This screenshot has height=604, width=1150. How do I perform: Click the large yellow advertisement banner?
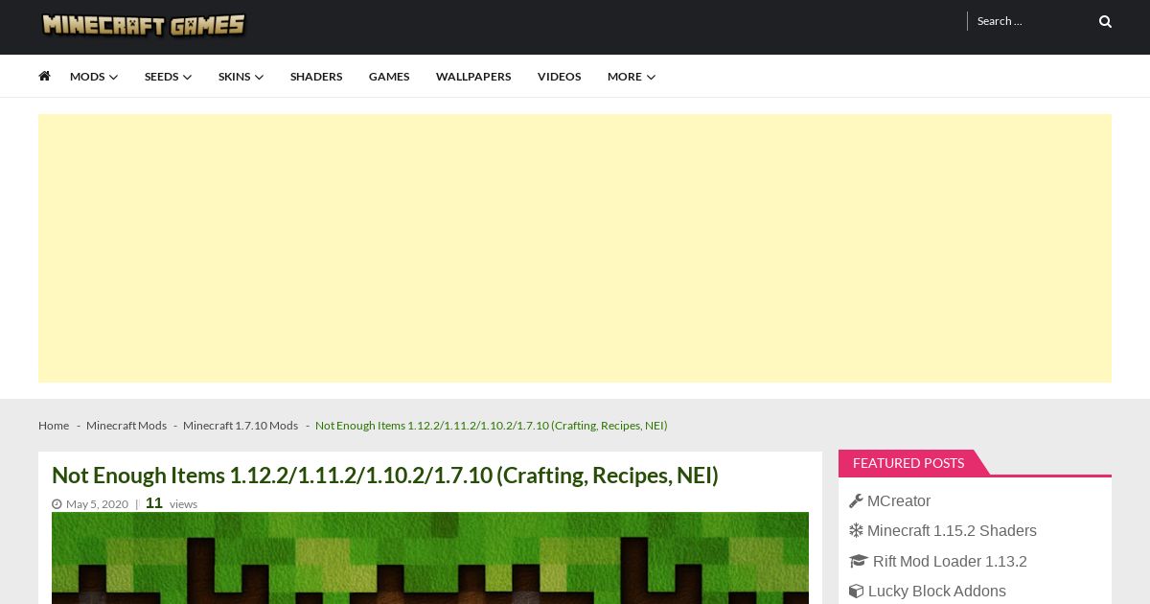coord(575,248)
